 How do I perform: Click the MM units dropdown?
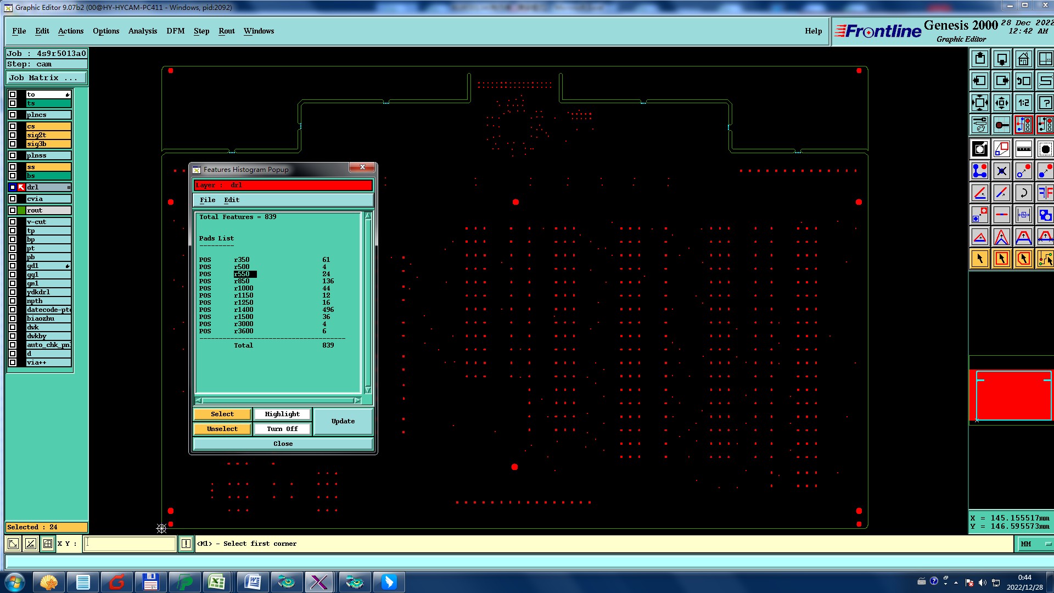1034,544
